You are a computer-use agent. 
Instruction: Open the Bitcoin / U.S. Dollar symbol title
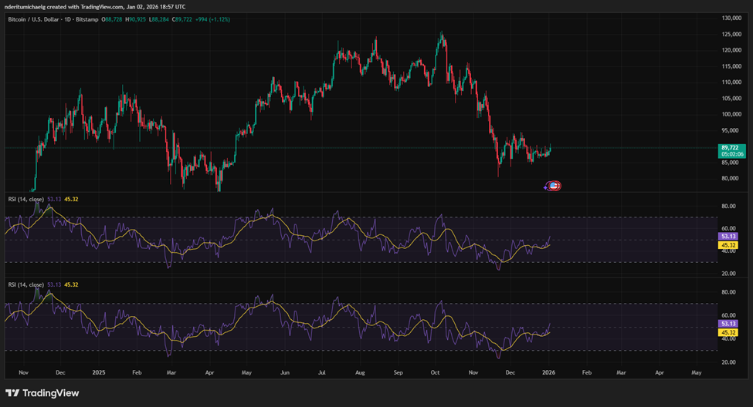[36, 17]
